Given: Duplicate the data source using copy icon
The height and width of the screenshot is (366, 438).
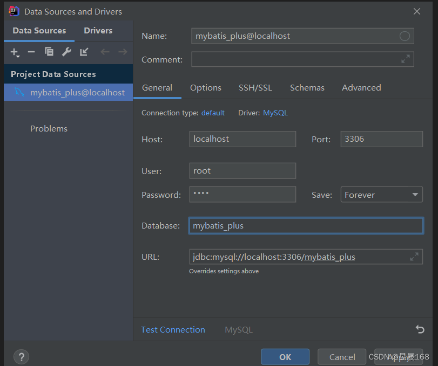Looking at the screenshot, I should 49,52.
